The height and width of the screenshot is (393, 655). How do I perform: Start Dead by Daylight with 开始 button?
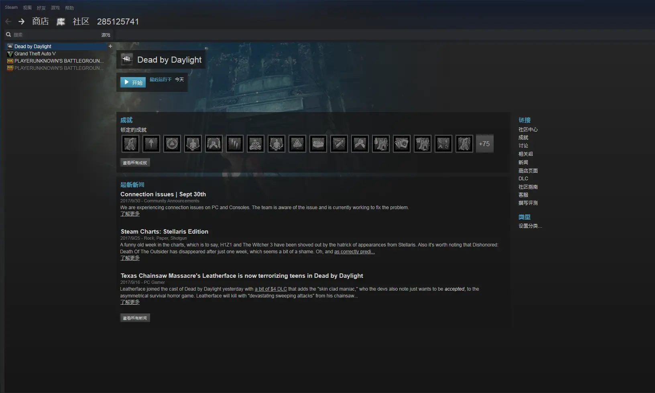pos(133,82)
